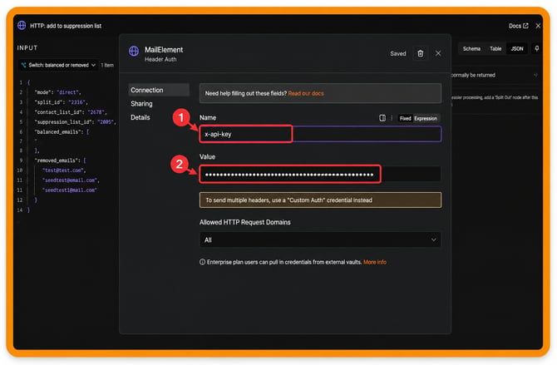Switch output view to JSON
This screenshot has height=365, width=557.
(517, 49)
